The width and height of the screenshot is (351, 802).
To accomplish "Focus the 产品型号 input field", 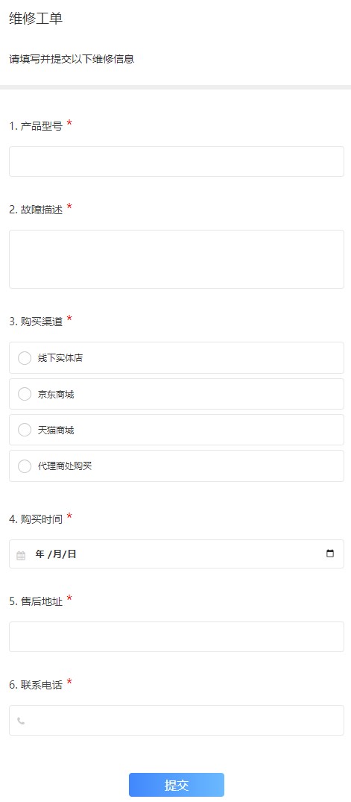I will 177,162.
